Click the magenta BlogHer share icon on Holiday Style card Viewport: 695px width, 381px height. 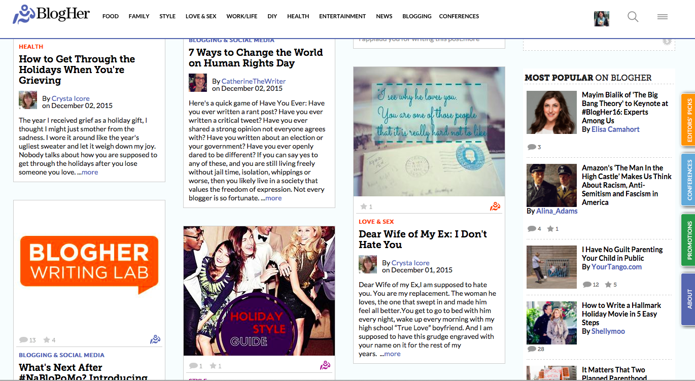(x=325, y=365)
